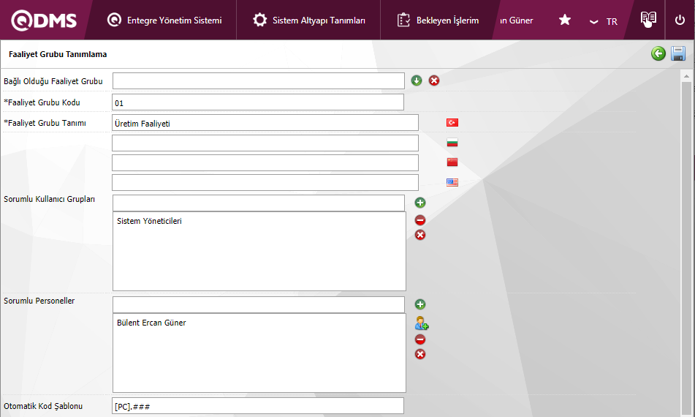Click the vertical scrollbar up arrow
Viewport: 695px width, 417px height.
(686, 76)
